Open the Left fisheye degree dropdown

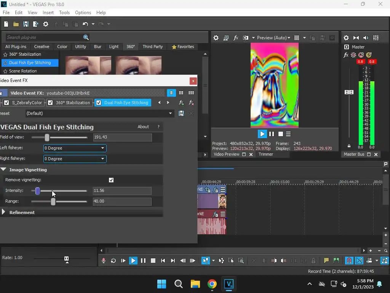(75, 148)
